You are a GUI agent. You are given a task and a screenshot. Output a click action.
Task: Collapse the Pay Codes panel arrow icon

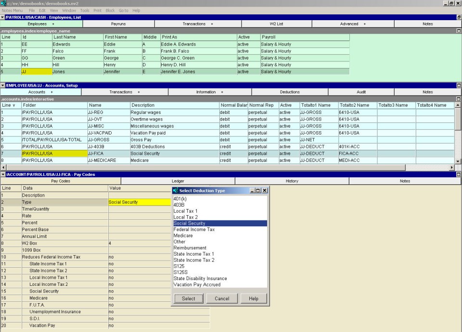tap(2, 174)
